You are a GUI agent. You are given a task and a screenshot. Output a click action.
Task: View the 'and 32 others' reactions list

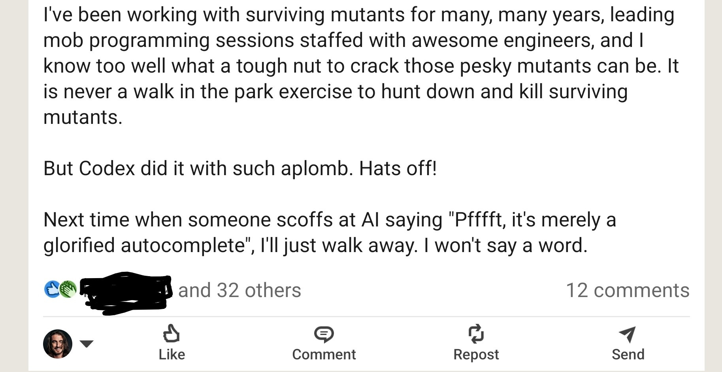239,290
